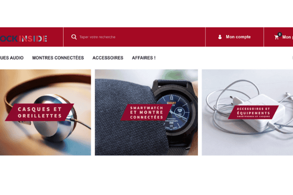Open the Mon compte link
Screen dimensions: 293x195
pyautogui.click(x=234, y=37)
